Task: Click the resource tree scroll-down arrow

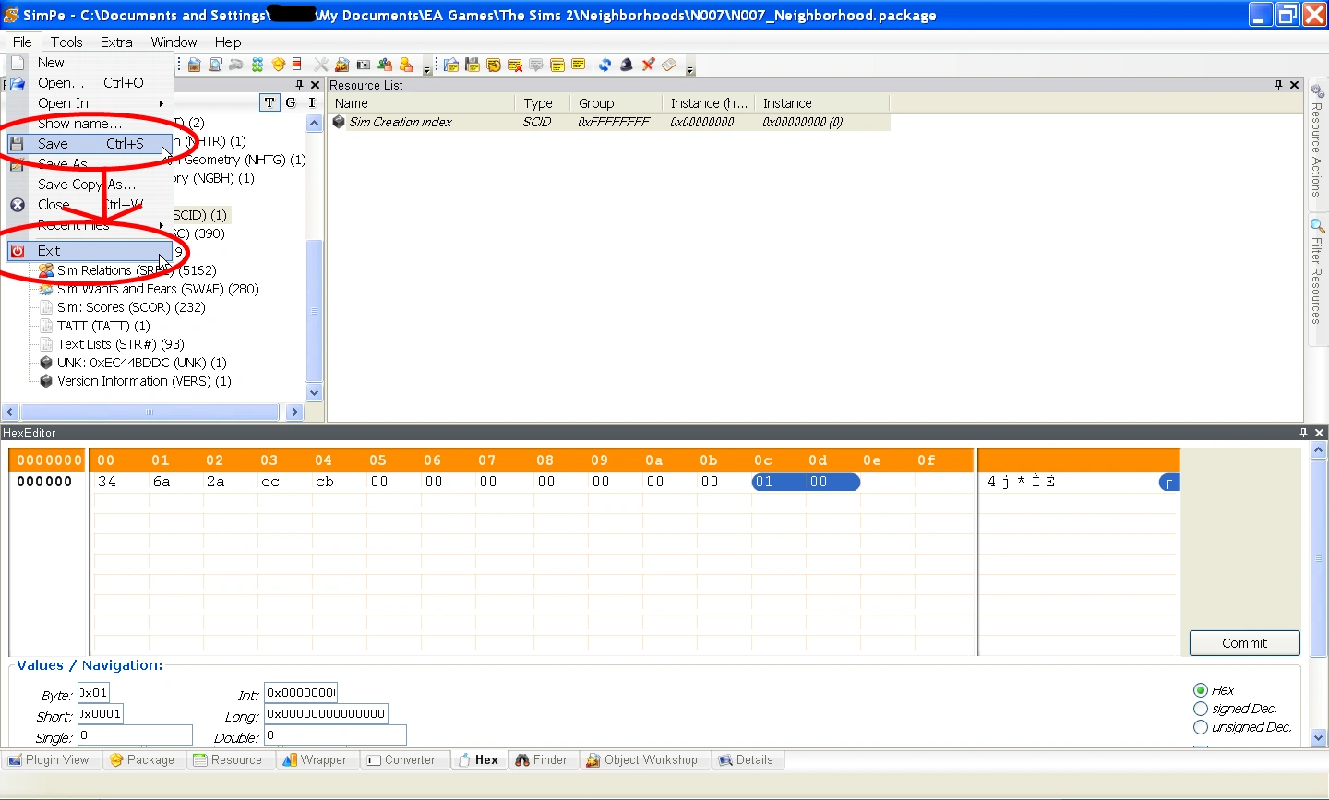Action: [314, 392]
